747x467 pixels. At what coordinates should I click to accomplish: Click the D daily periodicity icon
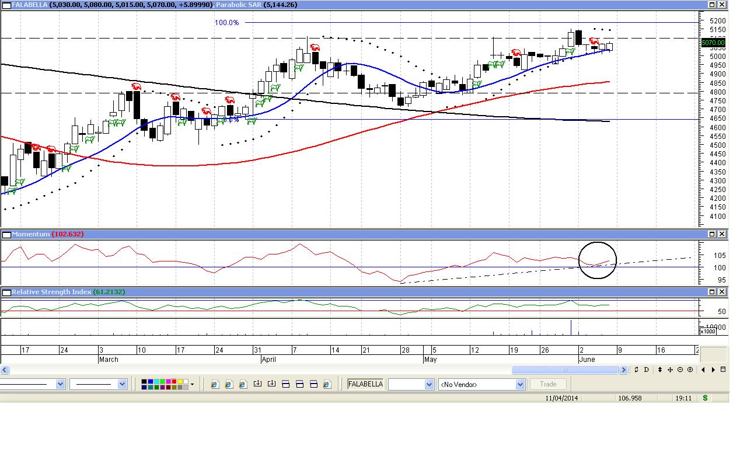646,370
